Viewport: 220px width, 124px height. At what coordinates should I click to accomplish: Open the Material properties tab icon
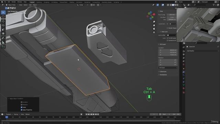coord(184,89)
